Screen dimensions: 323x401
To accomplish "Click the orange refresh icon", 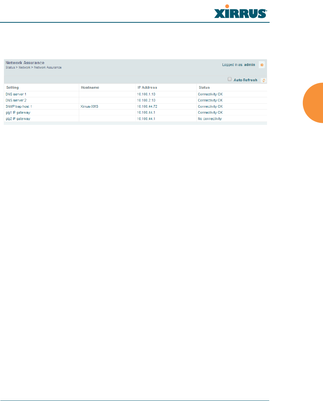I will (x=264, y=80).
